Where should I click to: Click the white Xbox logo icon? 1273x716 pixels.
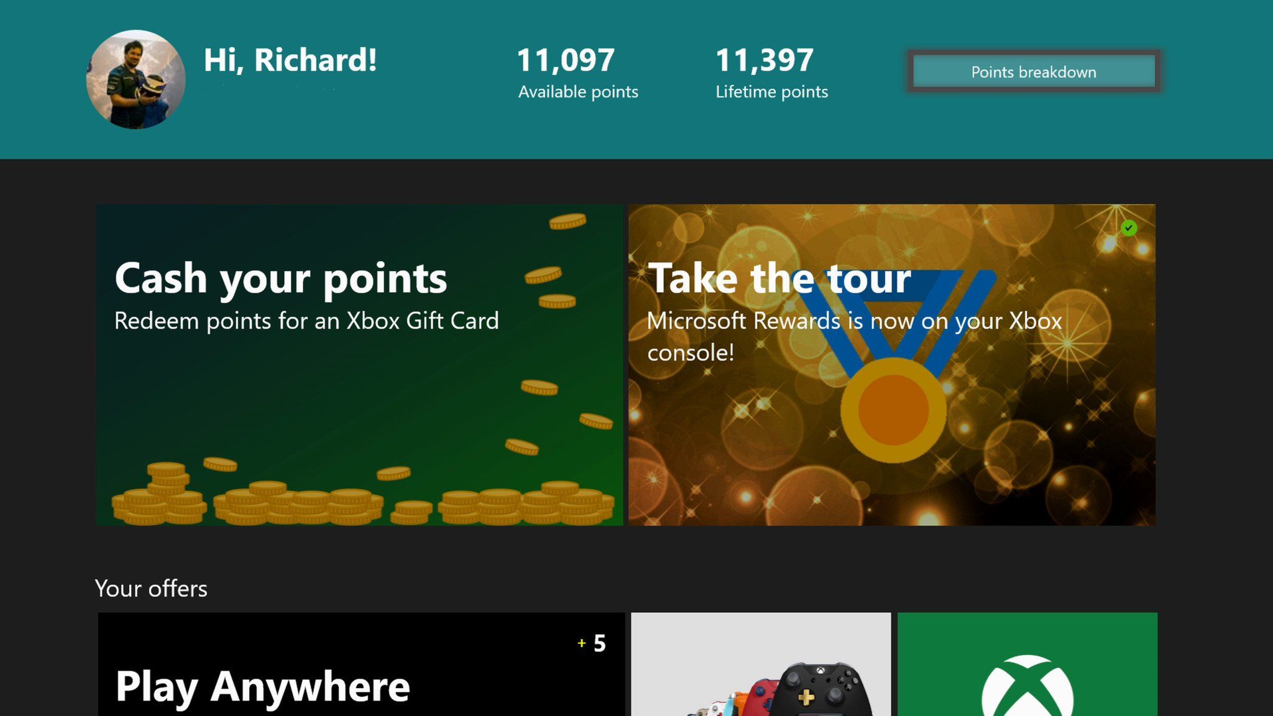(x=1027, y=686)
